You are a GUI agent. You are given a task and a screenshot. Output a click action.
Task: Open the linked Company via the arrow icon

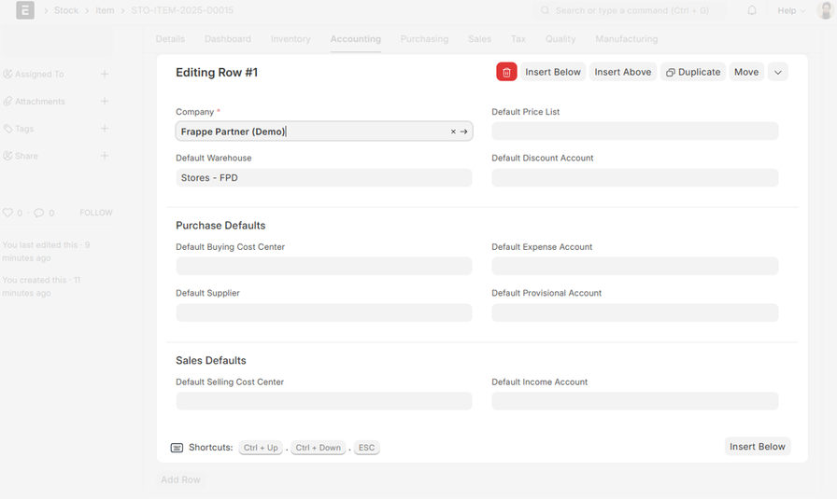pos(464,132)
